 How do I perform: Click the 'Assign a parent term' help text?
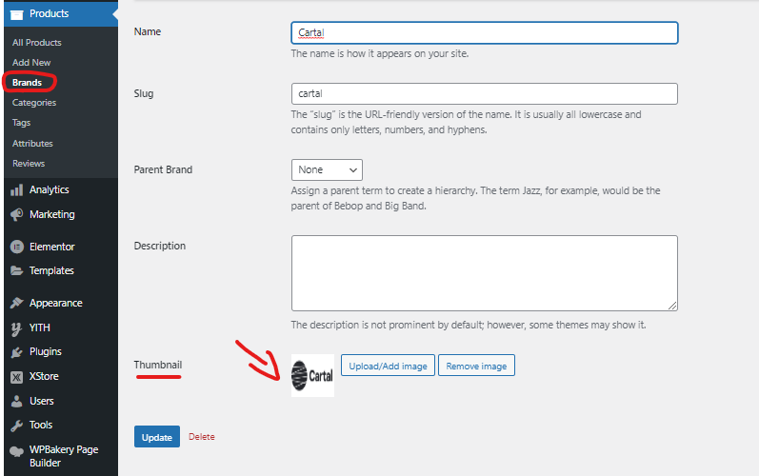coord(475,198)
